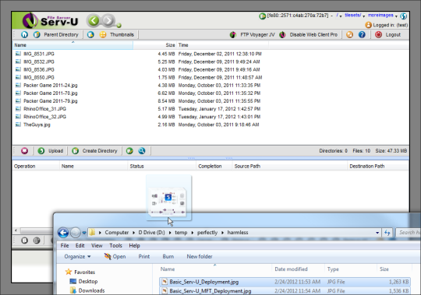Screen dimensions: 421x295
Task: Click D Drive (D:) breadcrumb
Action: (152, 232)
